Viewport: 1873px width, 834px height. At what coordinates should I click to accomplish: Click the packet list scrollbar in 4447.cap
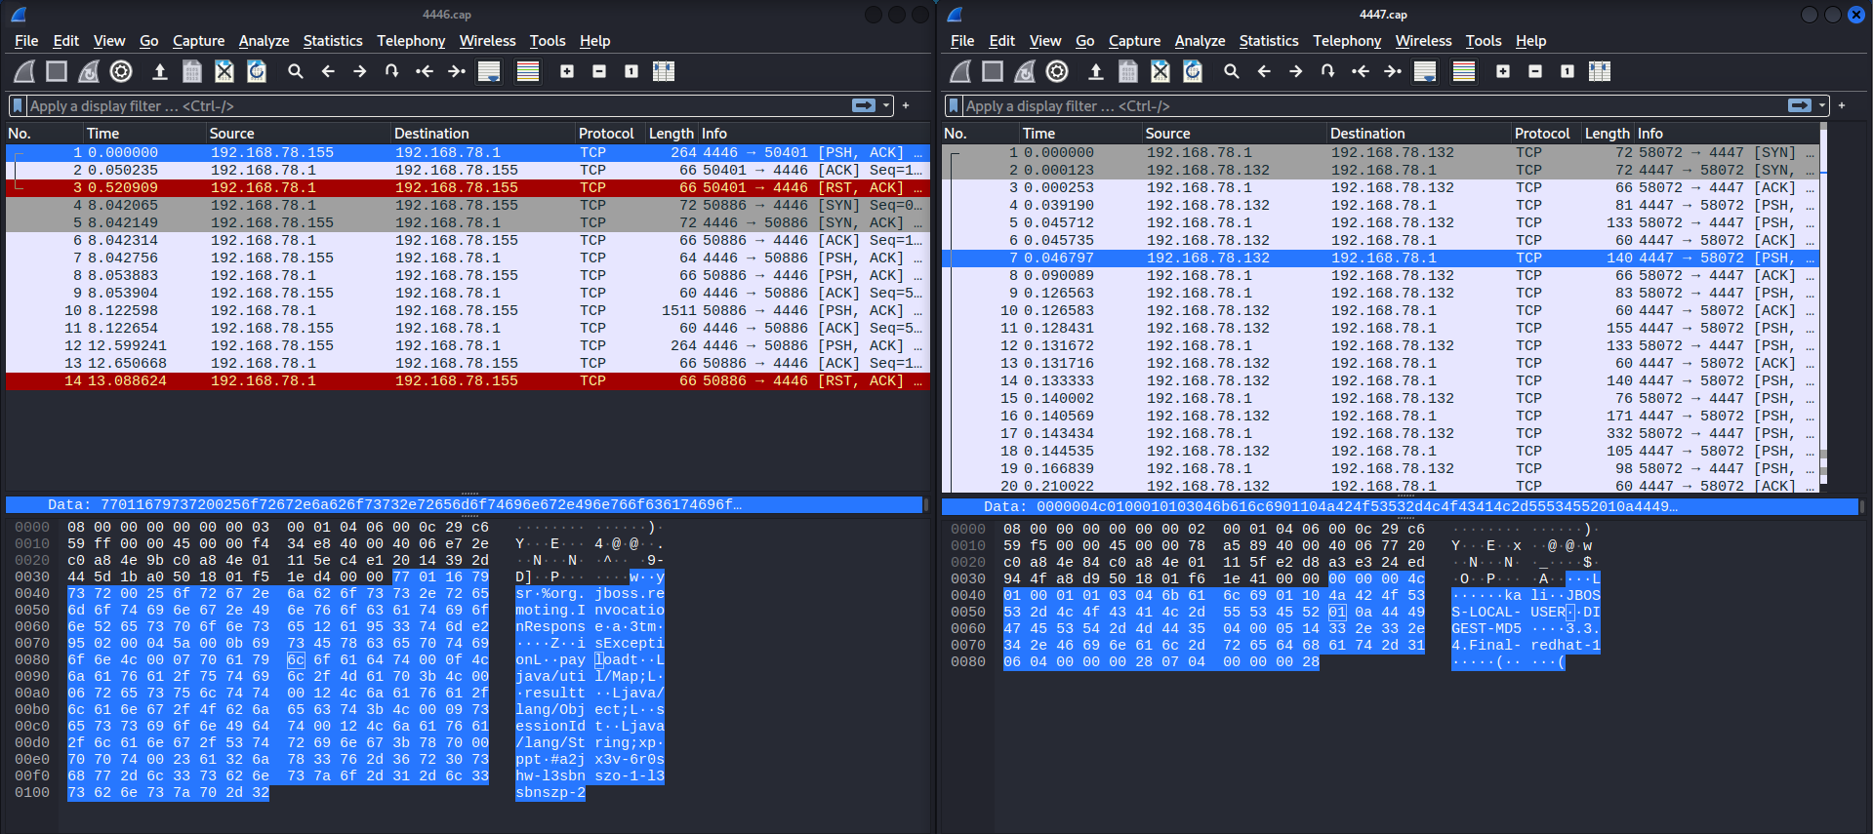pos(1822,293)
